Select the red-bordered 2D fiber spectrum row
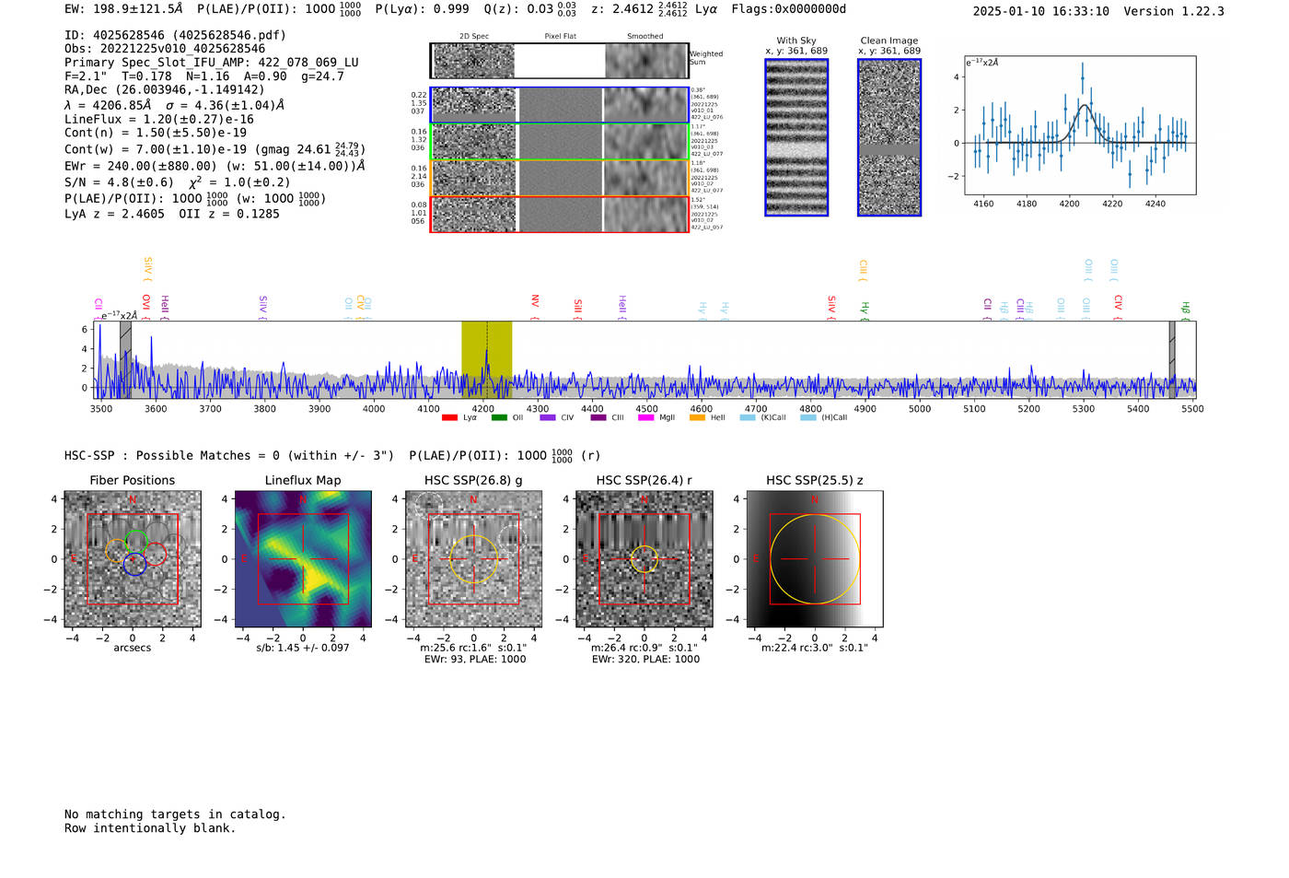 click(559, 214)
